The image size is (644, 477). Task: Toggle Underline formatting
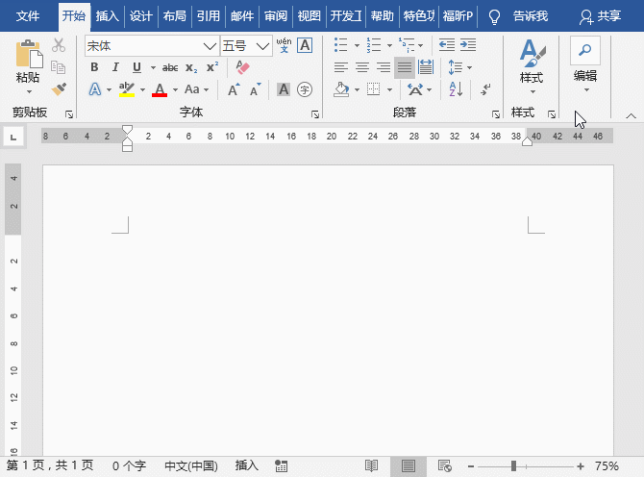136,67
